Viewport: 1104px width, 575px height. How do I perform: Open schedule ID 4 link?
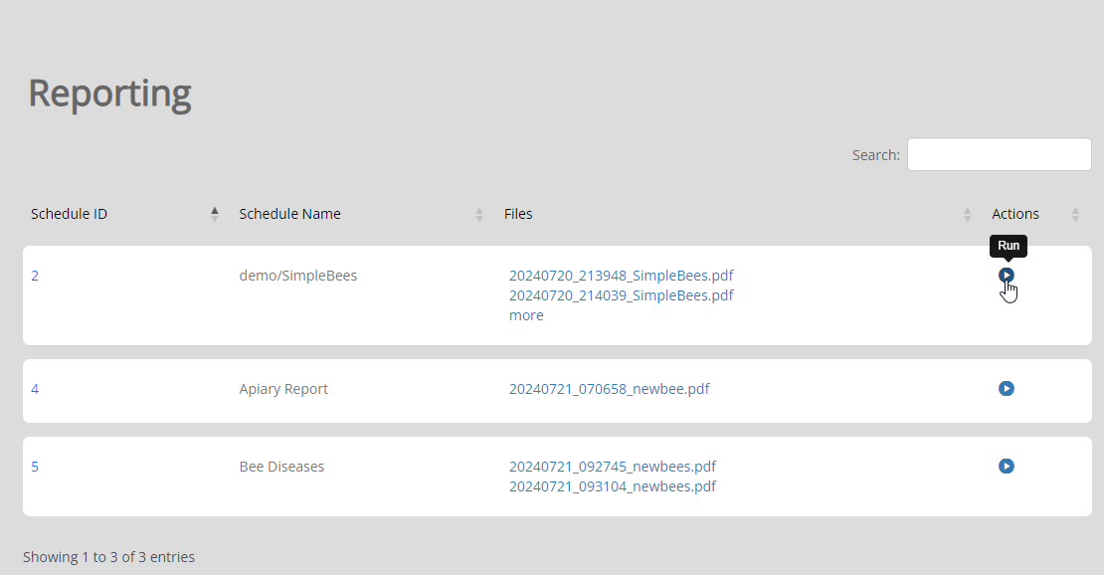tap(35, 389)
